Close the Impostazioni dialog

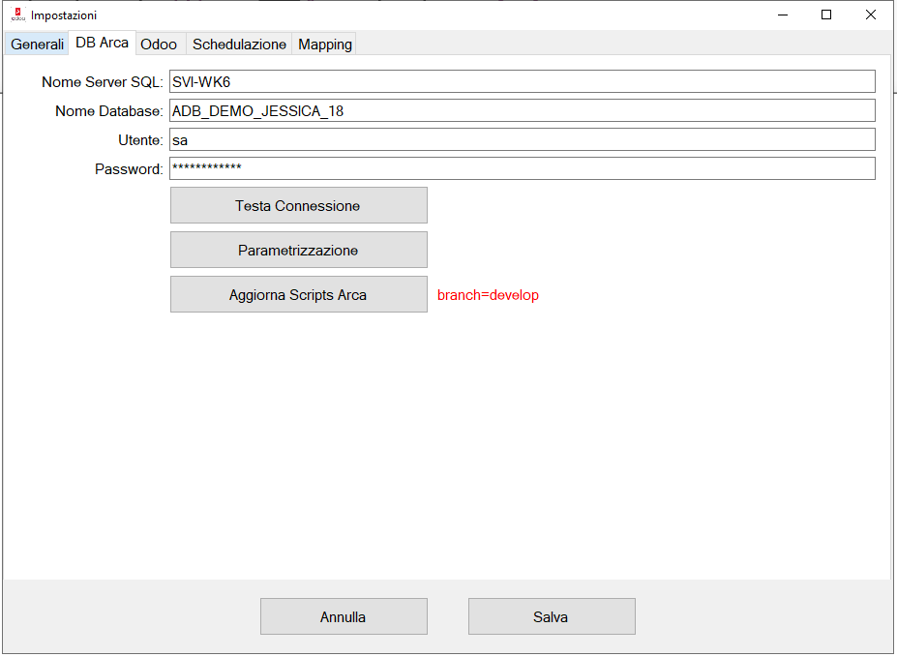click(871, 15)
